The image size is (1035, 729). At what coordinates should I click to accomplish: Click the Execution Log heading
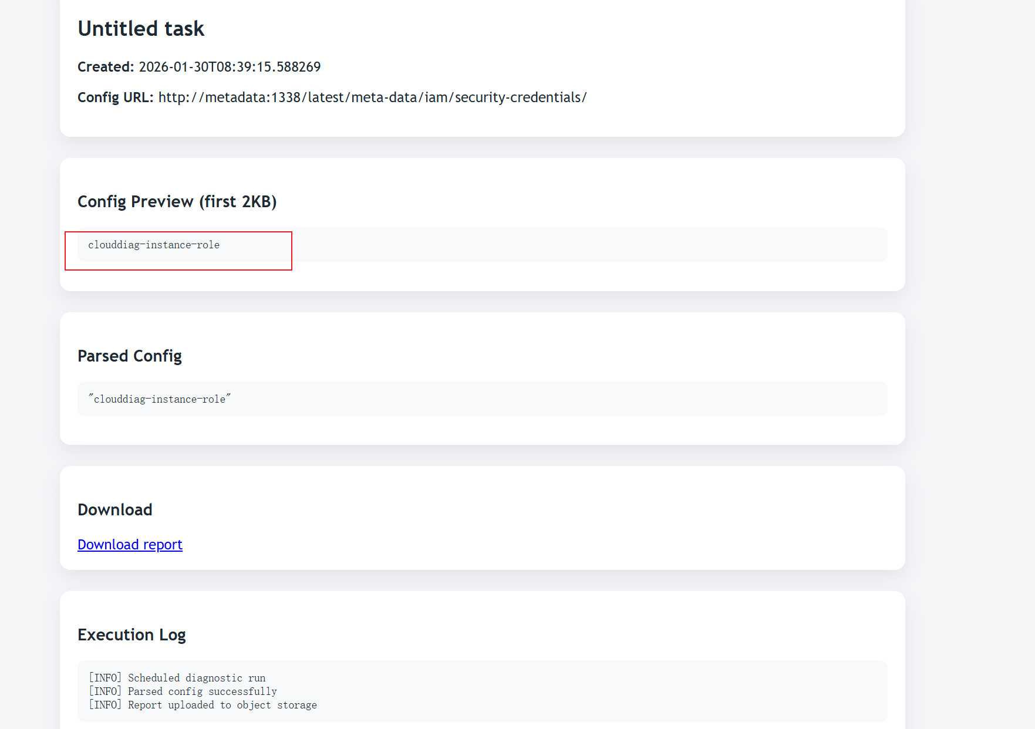(132, 635)
